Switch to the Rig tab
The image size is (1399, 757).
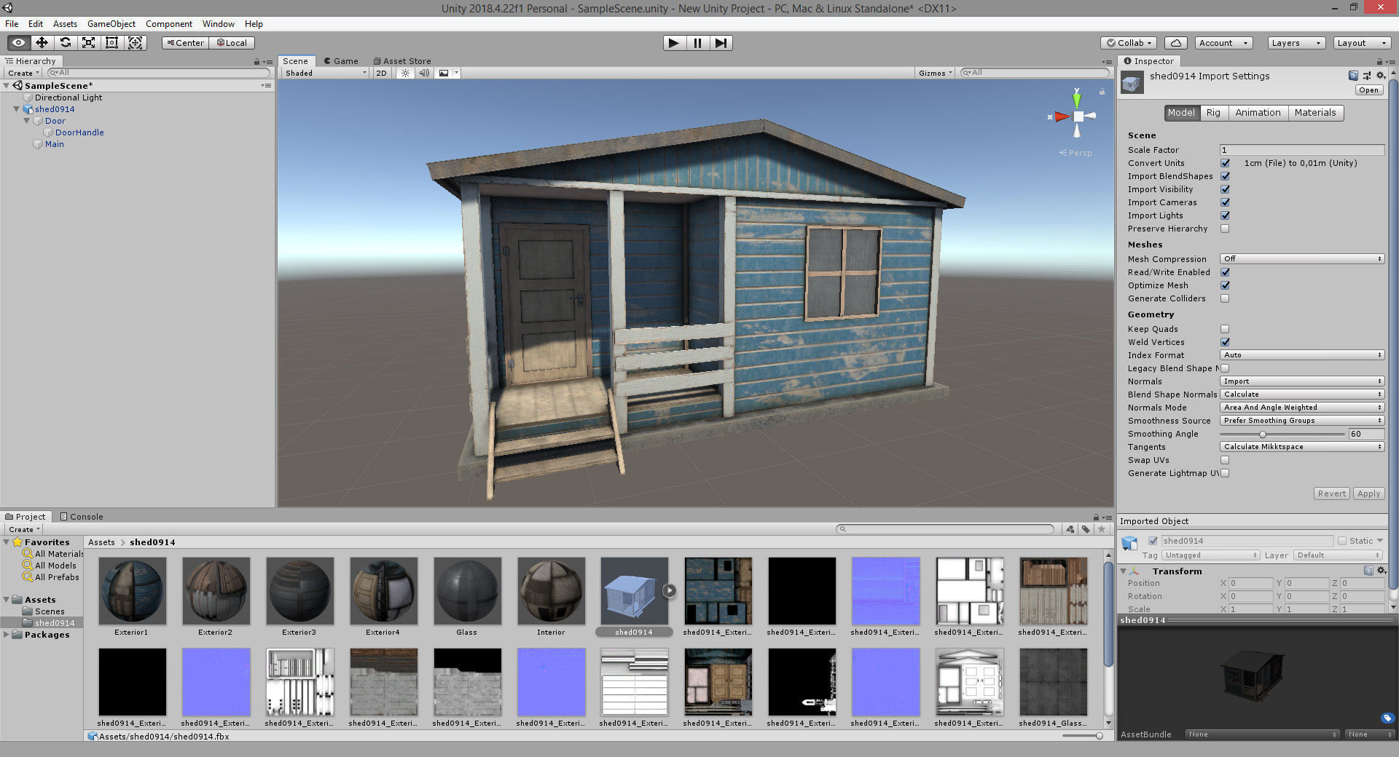pyautogui.click(x=1213, y=113)
